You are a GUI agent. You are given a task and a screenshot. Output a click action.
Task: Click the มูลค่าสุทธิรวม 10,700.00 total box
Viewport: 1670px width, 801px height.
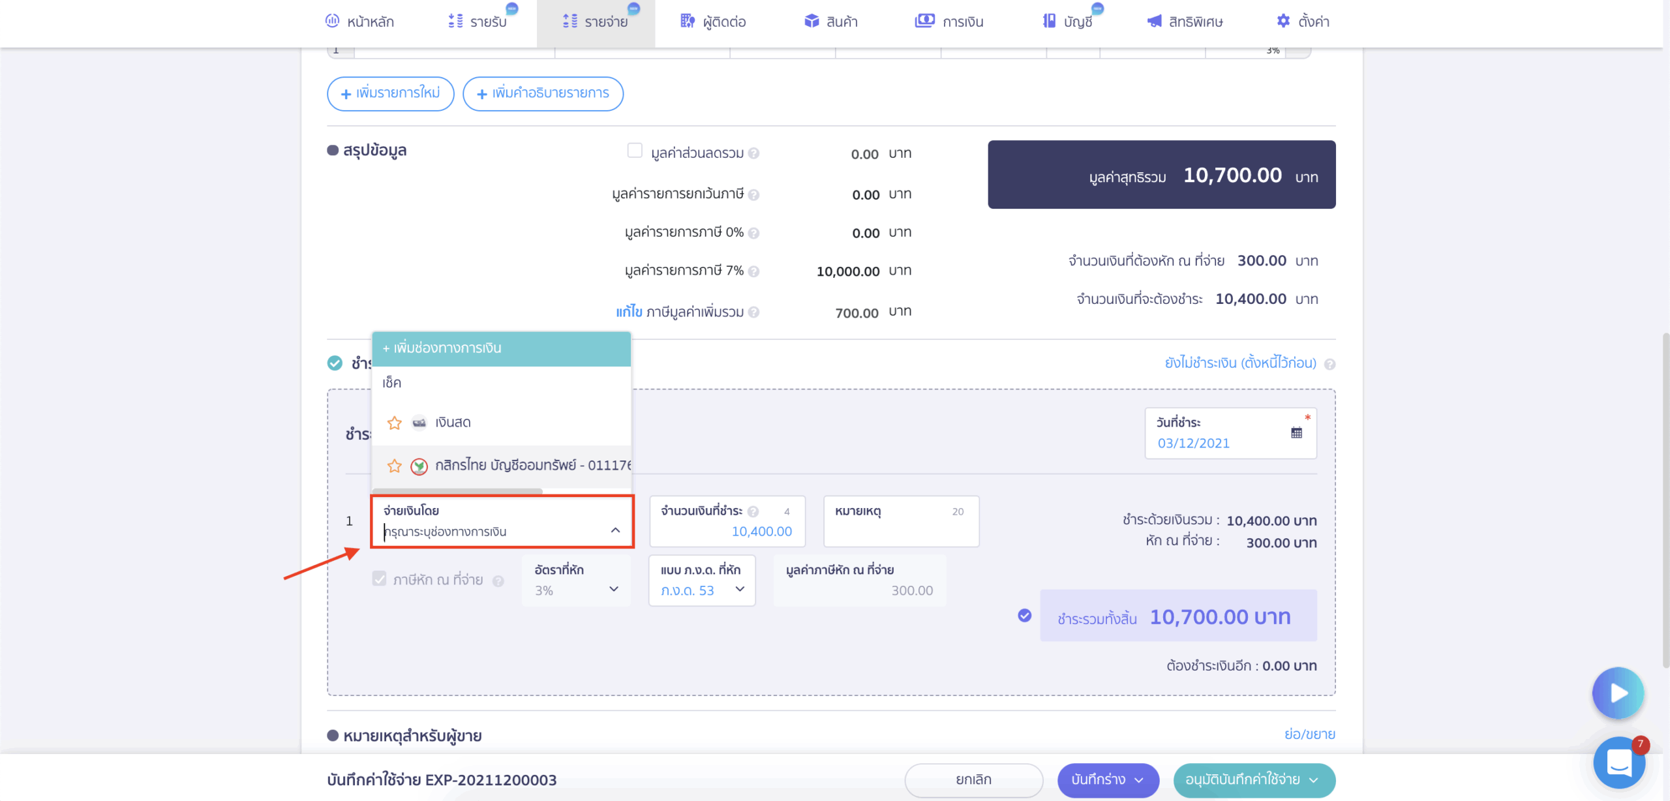coord(1161,175)
